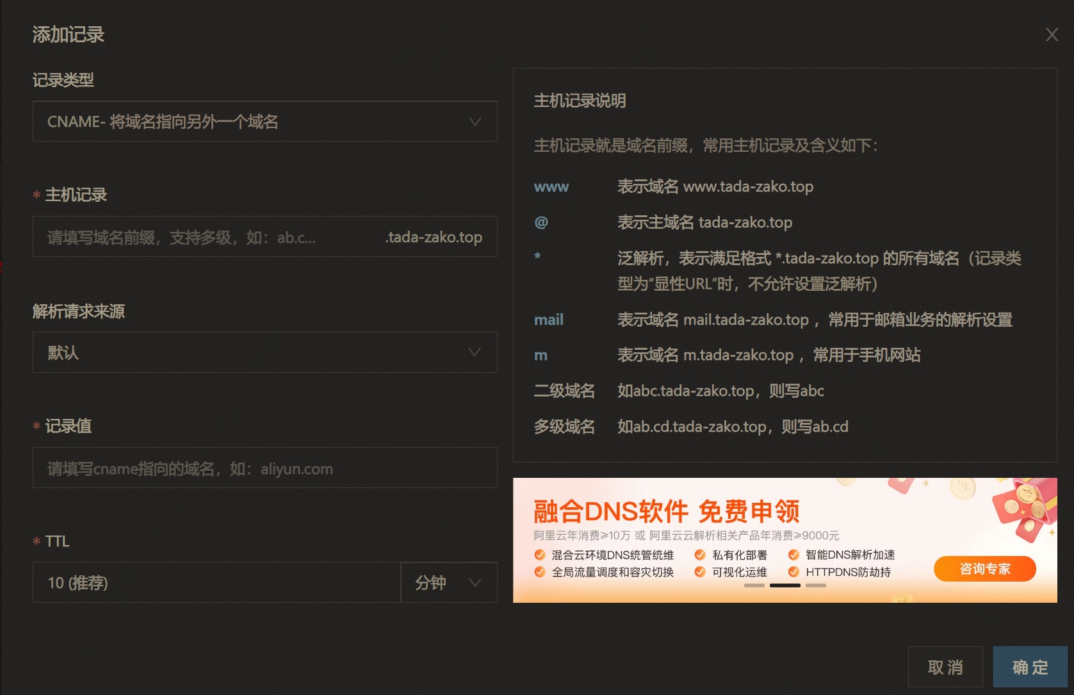Screen dimensions: 1074x695
Task: Select the second carousel dot under the banner
Action: click(x=785, y=585)
